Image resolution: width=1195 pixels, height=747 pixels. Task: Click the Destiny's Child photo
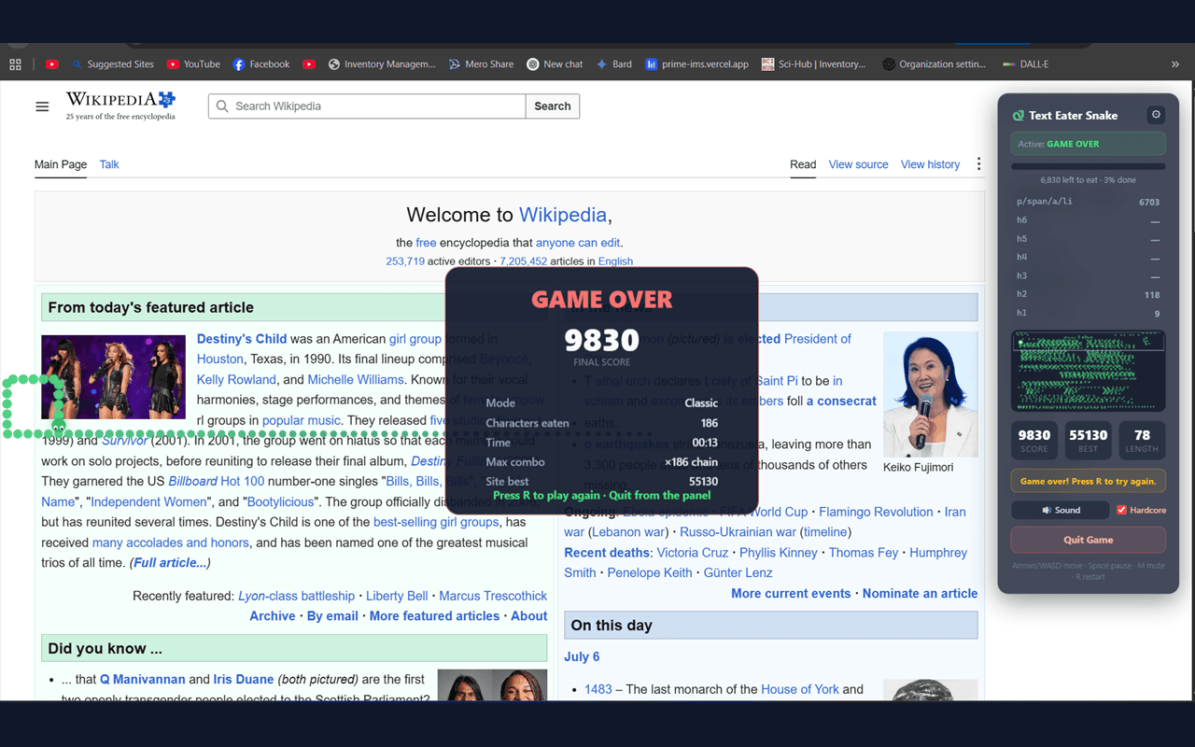click(113, 376)
